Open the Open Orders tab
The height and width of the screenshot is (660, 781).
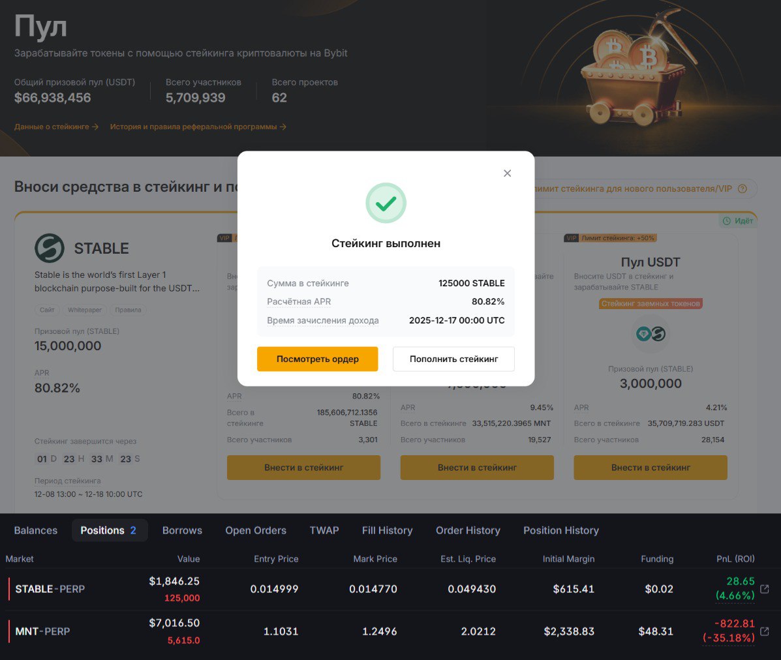[x=256, y=530]
